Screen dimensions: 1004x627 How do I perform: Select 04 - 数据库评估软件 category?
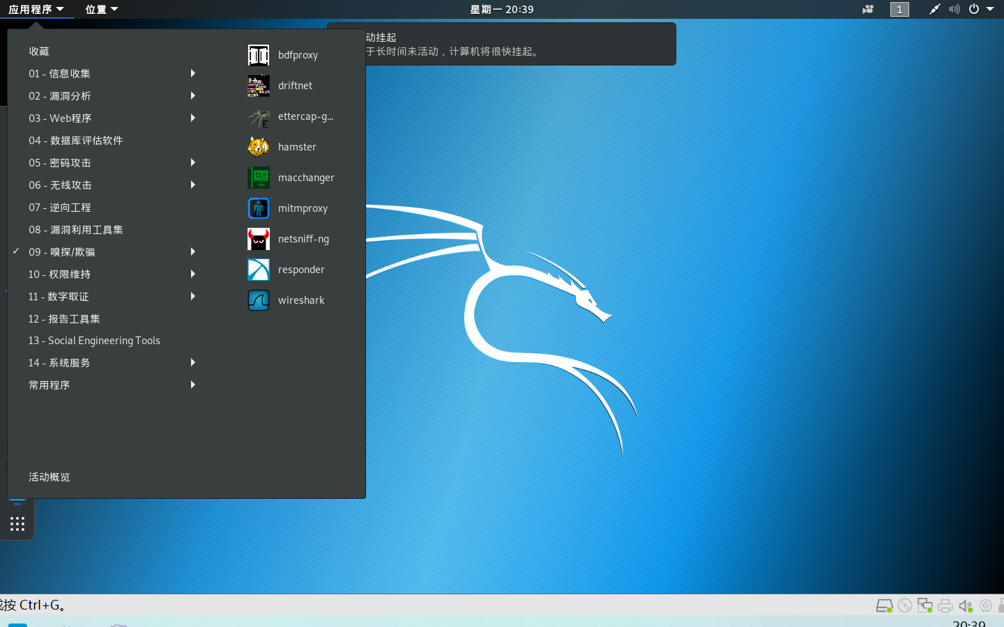[76, 140]
